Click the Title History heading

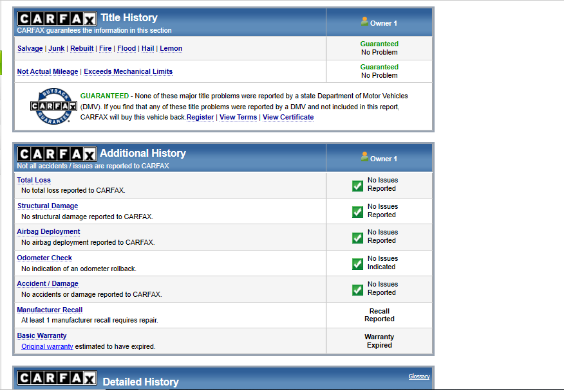tap(129, 17)
